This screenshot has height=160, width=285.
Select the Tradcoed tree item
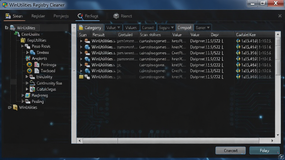(48, 71)
